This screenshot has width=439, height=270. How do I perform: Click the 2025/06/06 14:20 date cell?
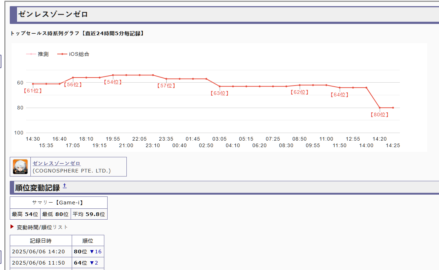click(41, 252)
